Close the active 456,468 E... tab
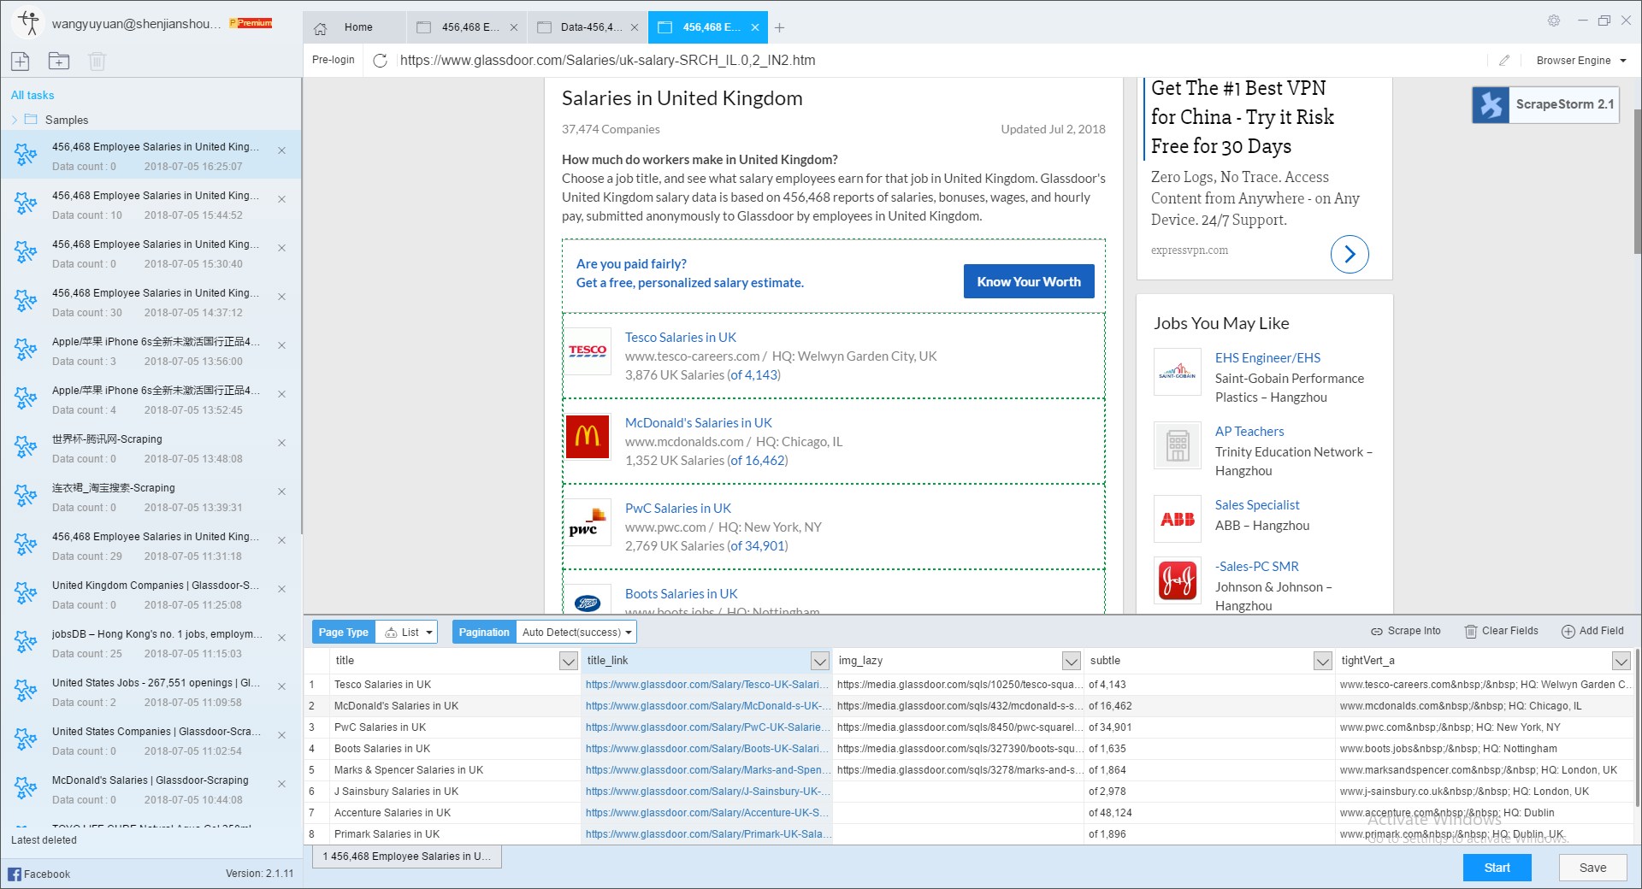1642x889 pixels. [x=755, y=27]
